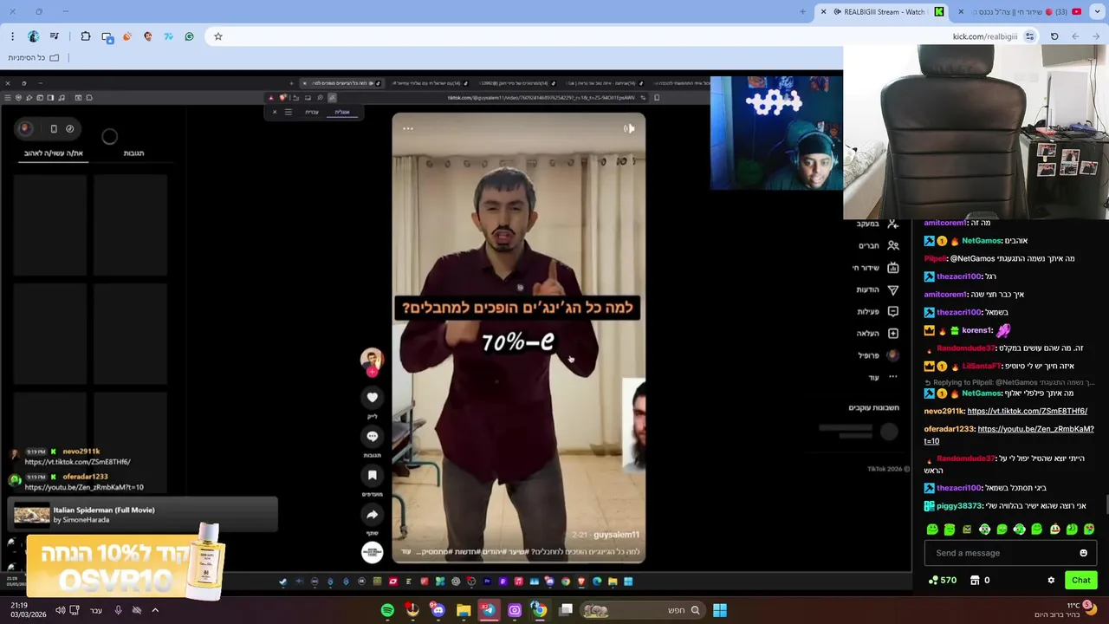Open the Kick shop icon showing 0
This screenshot has height=624, width=1109.
tap(979, 580)
